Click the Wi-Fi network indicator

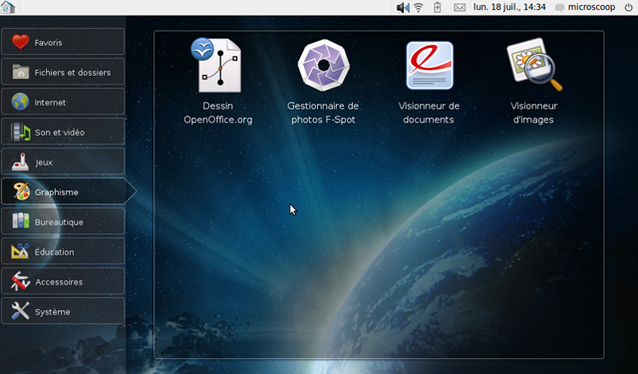[419, 7]
